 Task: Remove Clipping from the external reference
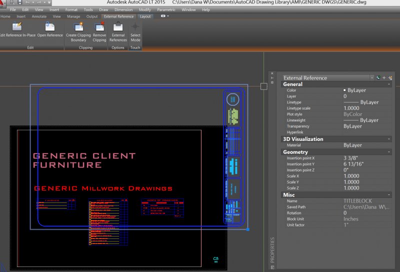click(99, 26)
